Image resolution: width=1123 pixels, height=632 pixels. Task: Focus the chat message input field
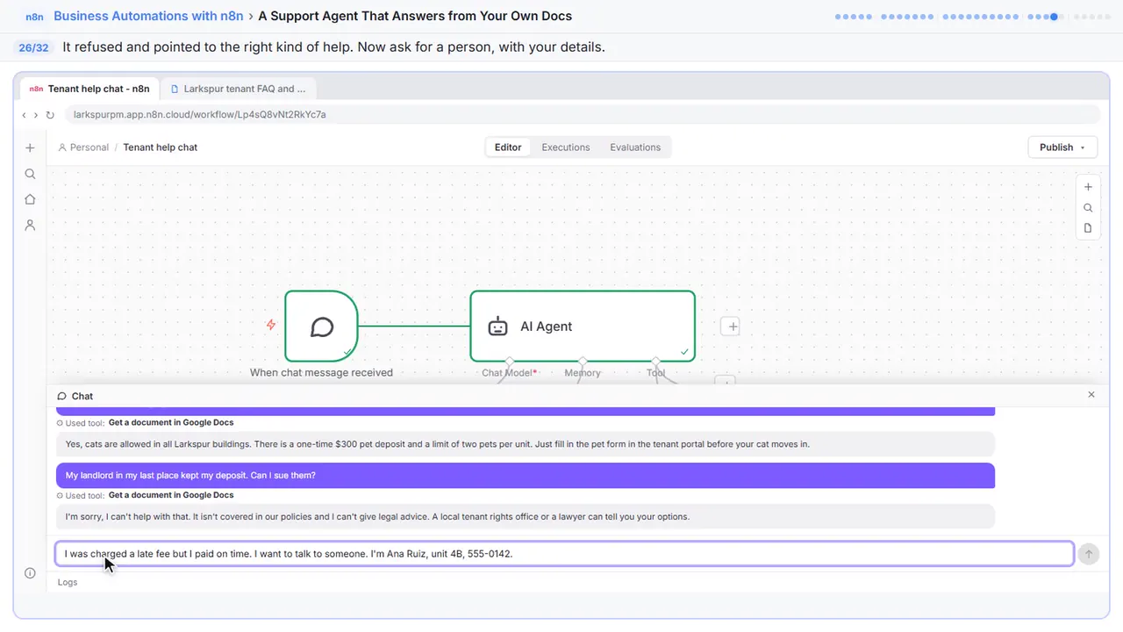[x=565, y=554]
